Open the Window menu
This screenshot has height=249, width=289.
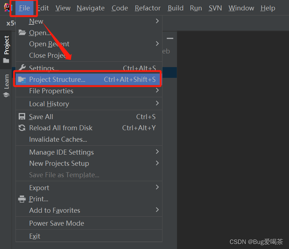tap(241, 8)
